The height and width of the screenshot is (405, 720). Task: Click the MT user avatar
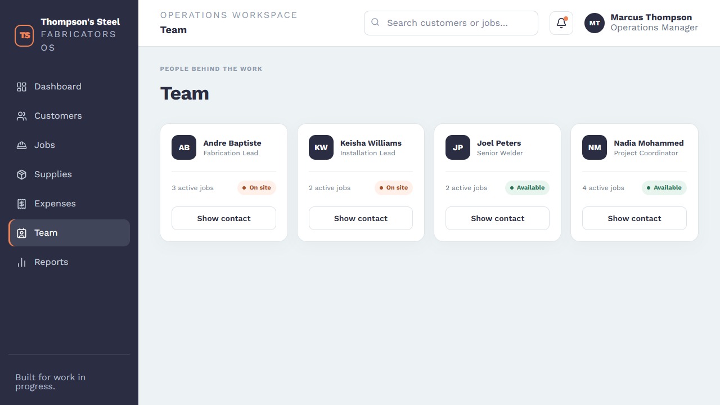coord(595,23)
